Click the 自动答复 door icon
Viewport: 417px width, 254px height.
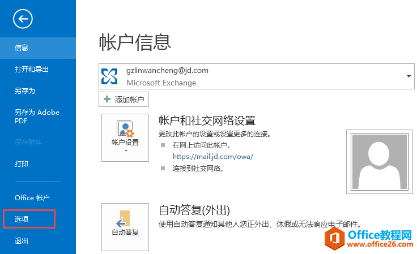point(124,219)
